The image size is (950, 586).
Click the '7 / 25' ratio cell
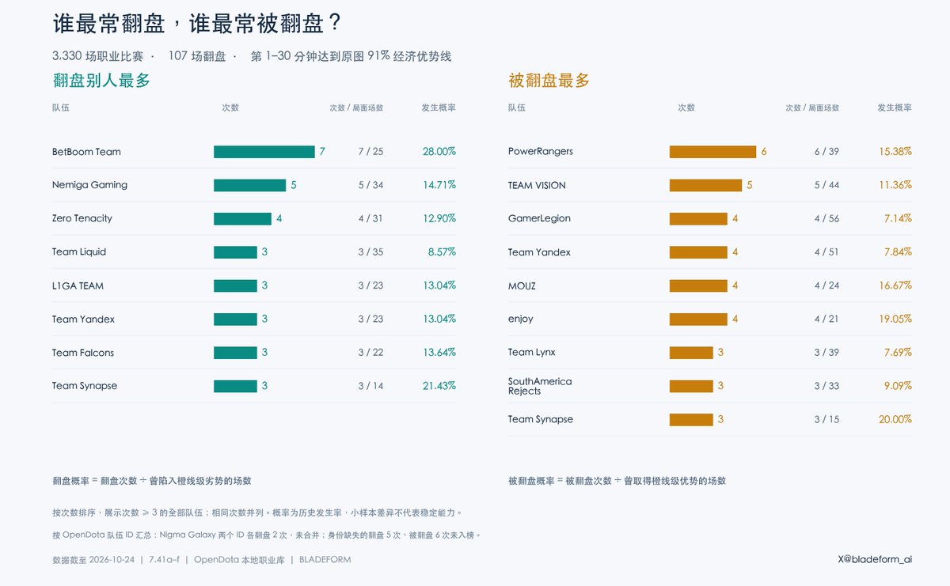370,152
